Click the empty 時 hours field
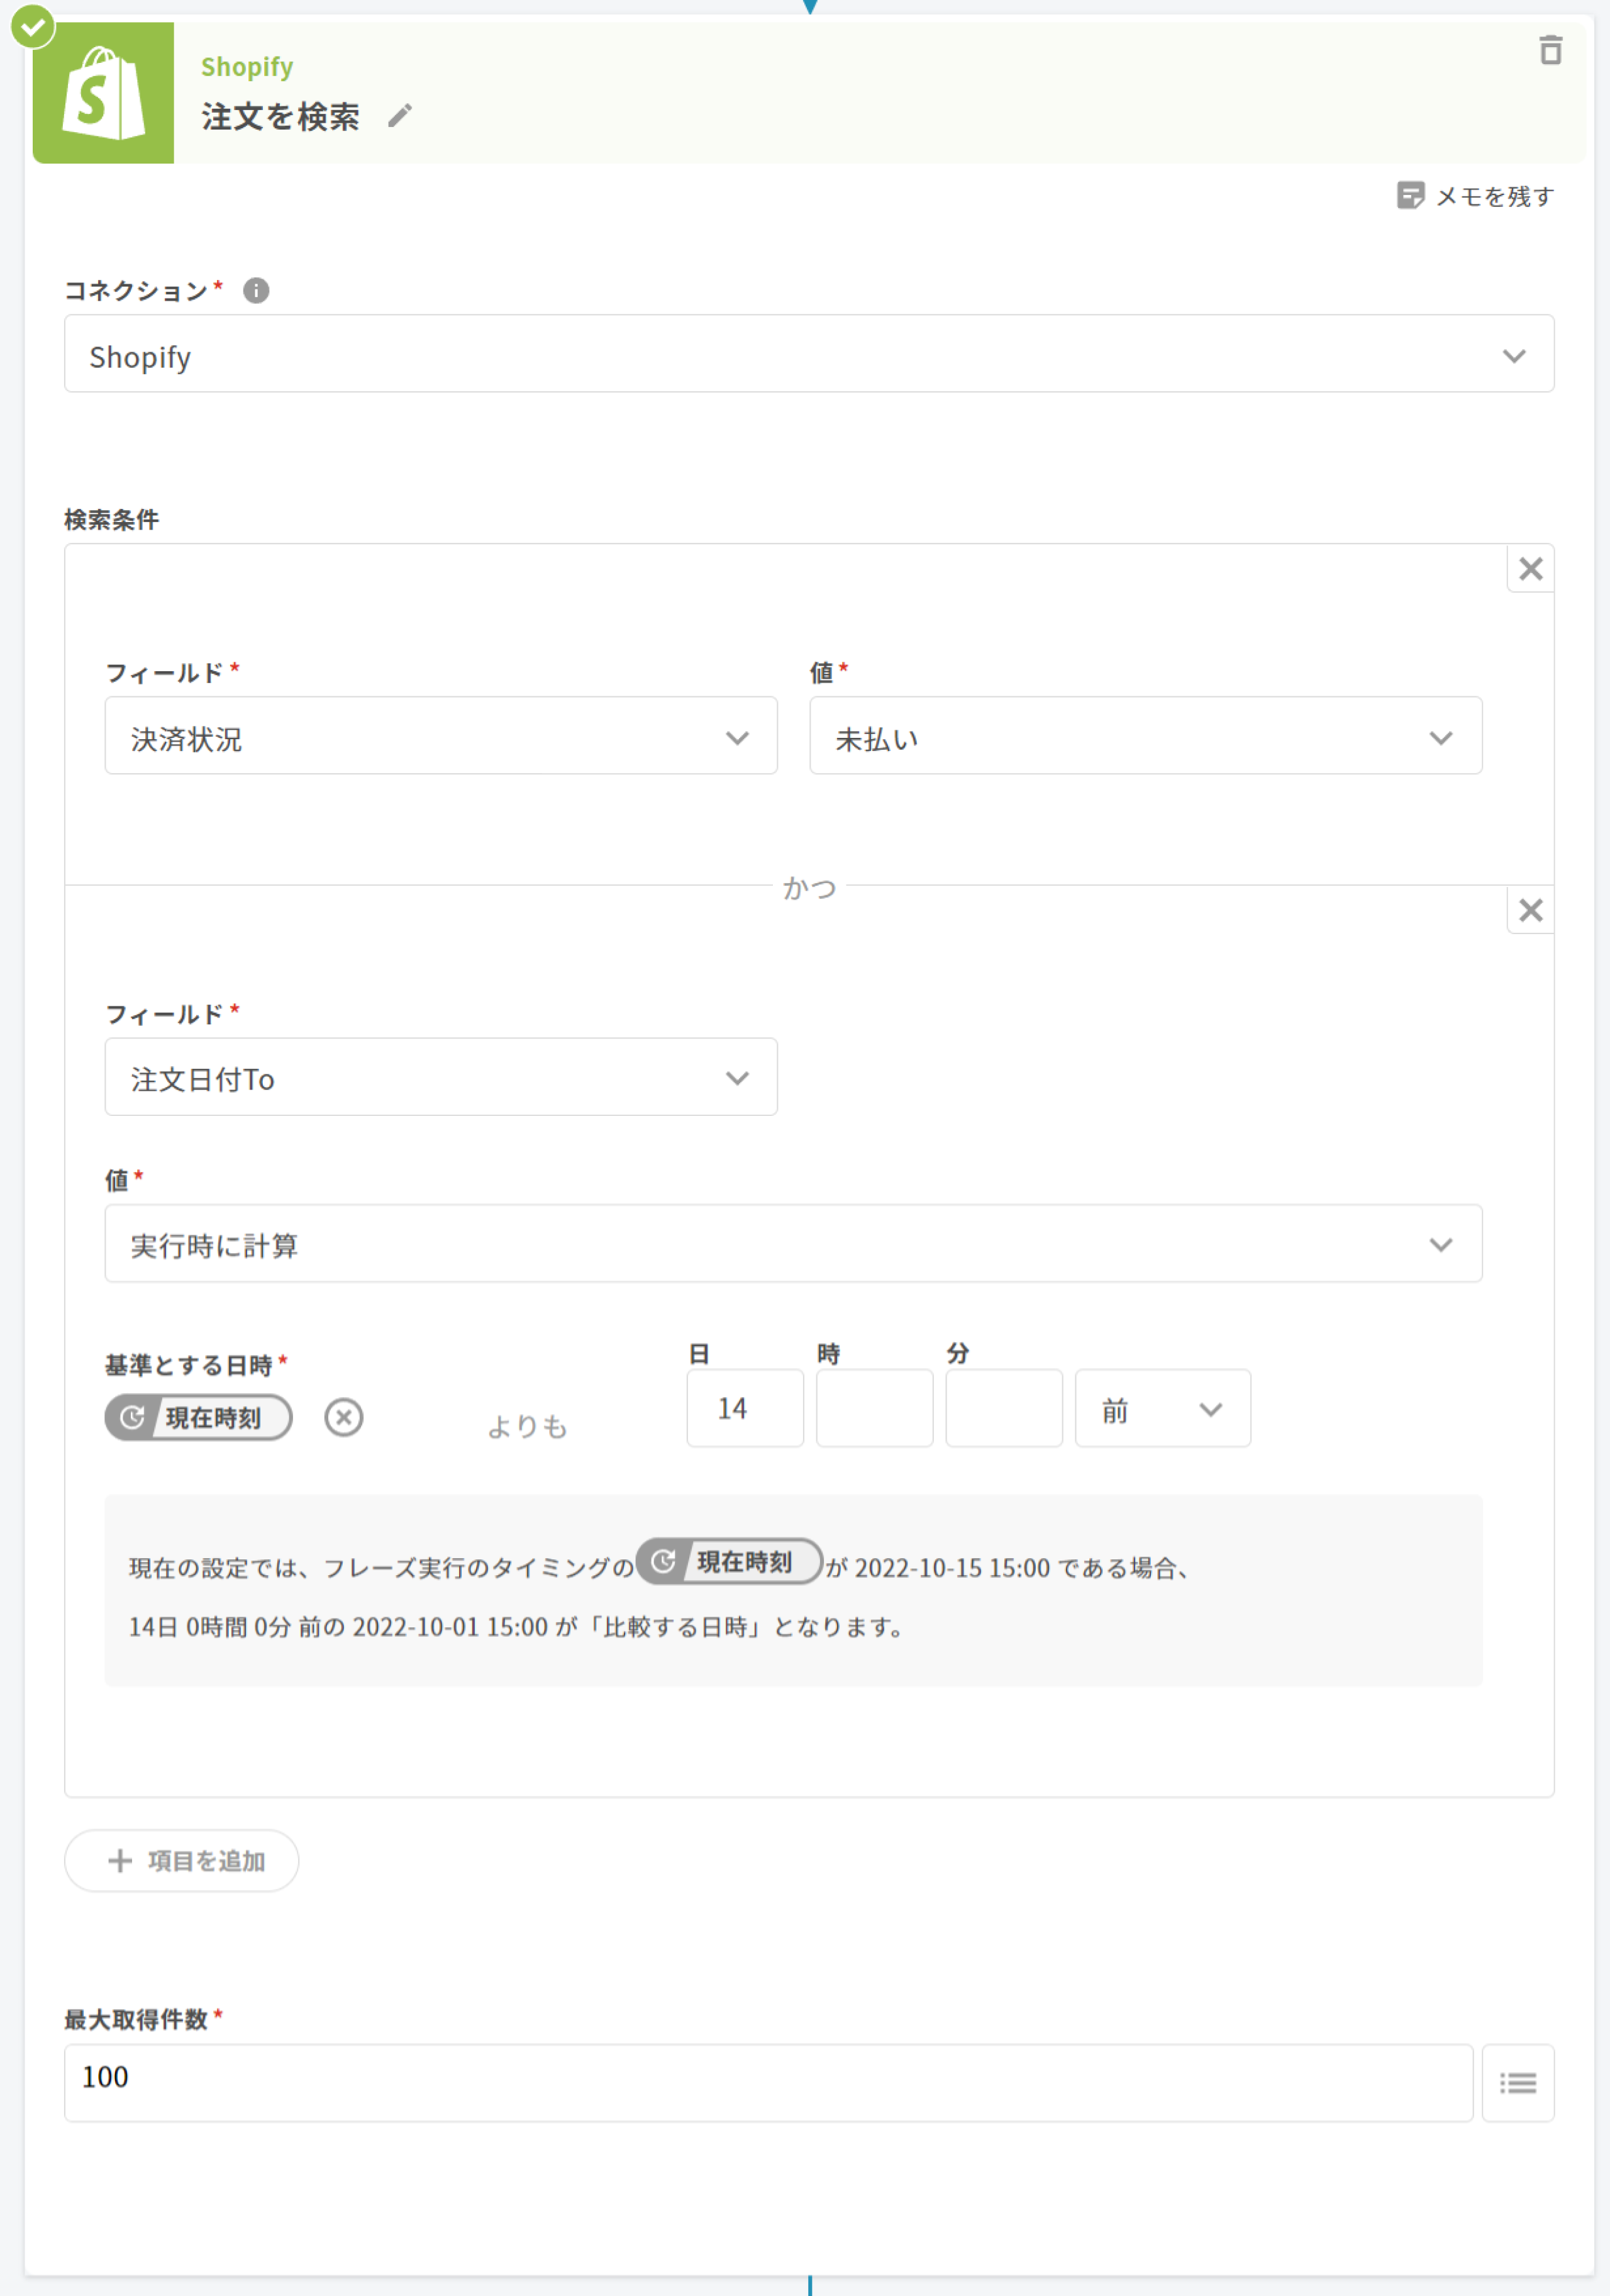This screenshot has height=2296, width=1610. pyautogui.click(x=874, y=1409)
